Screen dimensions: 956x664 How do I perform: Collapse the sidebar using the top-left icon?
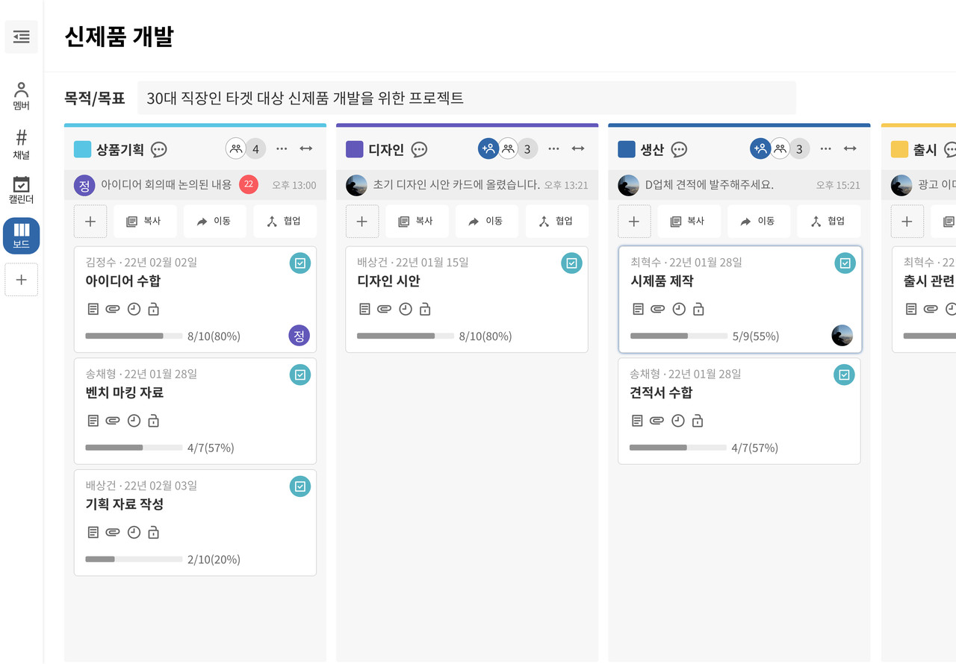tap(21, 37)
